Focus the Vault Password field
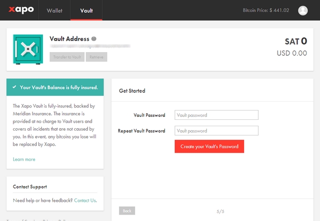 pos(217,115)
